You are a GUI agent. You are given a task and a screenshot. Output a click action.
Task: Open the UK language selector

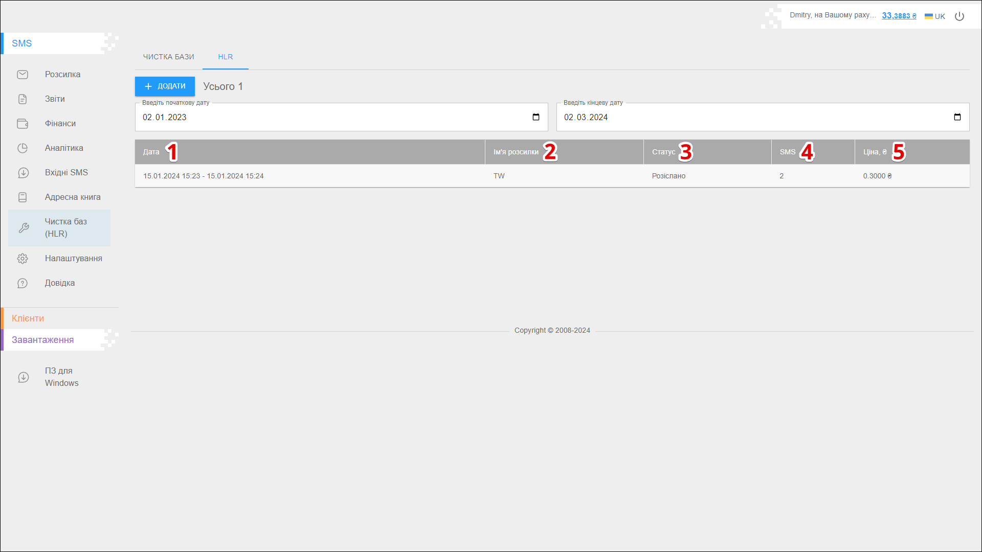point(934,16)
